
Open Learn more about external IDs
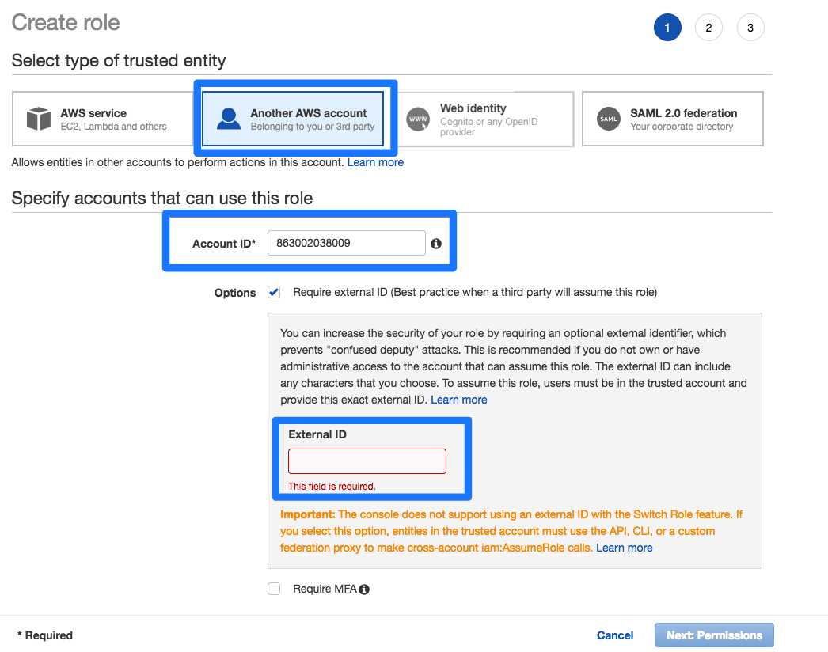click(x=458, y=400)
